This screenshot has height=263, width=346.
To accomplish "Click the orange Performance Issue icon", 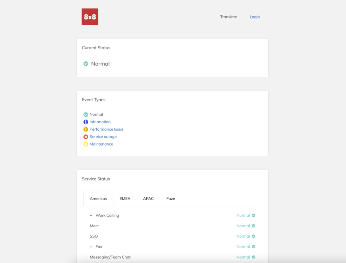I will coord(86,129).
